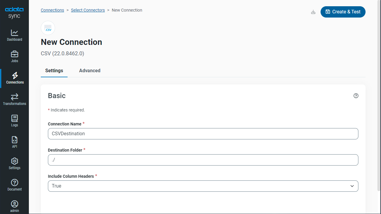Click the Basic section help icon
The width and height of the screenshot is (381, 214).
(356, 96)
